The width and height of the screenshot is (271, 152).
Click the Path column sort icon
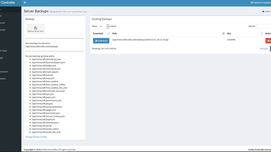point(223,33)
